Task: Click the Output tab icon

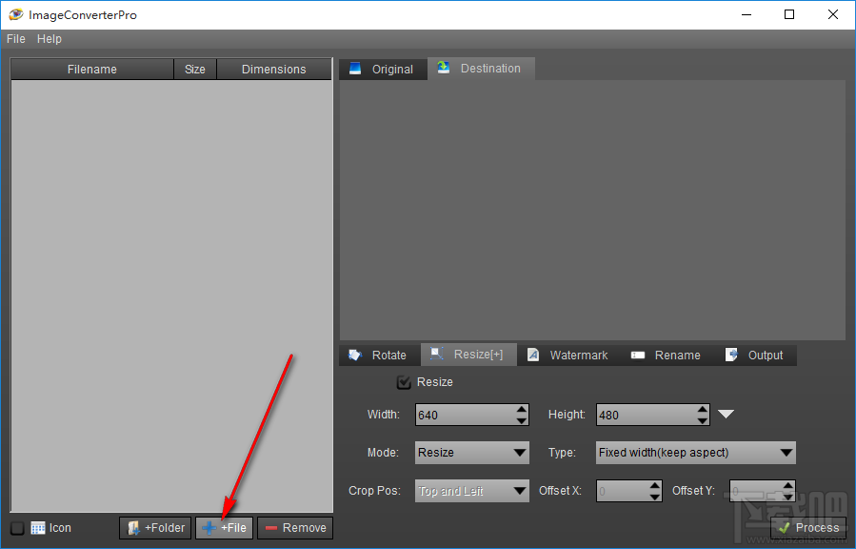Action: tap(729, 355)
